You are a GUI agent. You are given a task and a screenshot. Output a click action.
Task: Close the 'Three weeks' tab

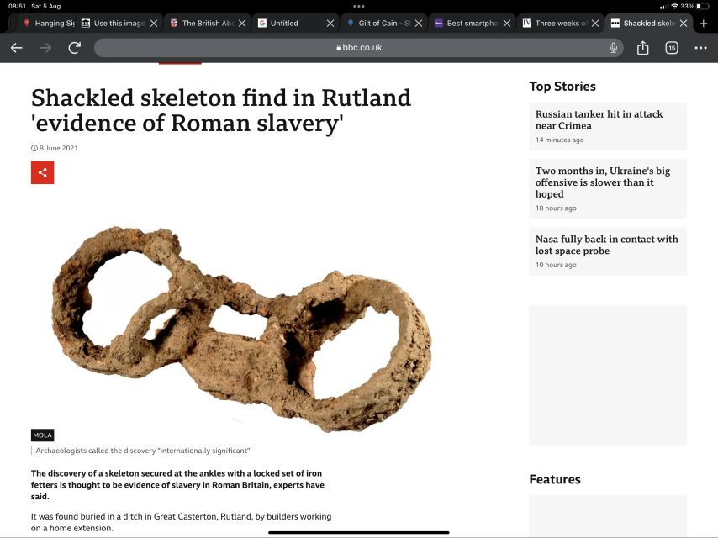coord(595,23)
